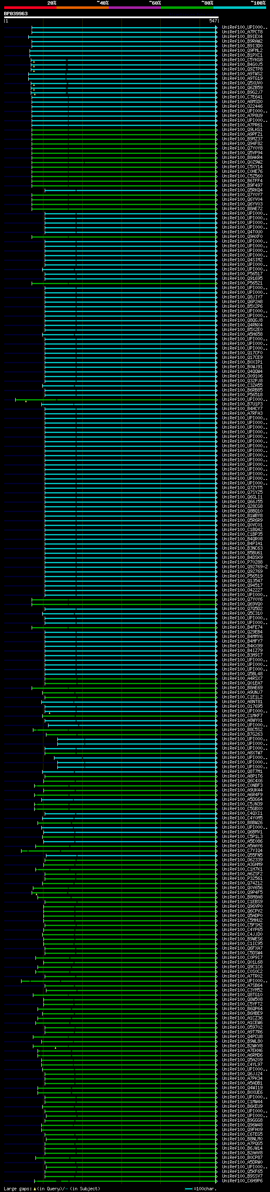Image resolution: width=270 pixels, height=1192 pixels.
Task: Select hit label UniRef100_Q6GLI1
Action: pyautogui.click(x=242, y=497)
